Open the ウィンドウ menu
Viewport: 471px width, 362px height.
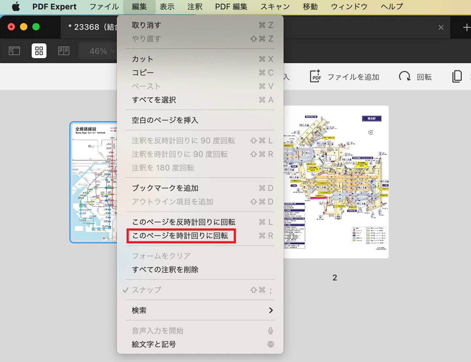[x=349, y=7]
